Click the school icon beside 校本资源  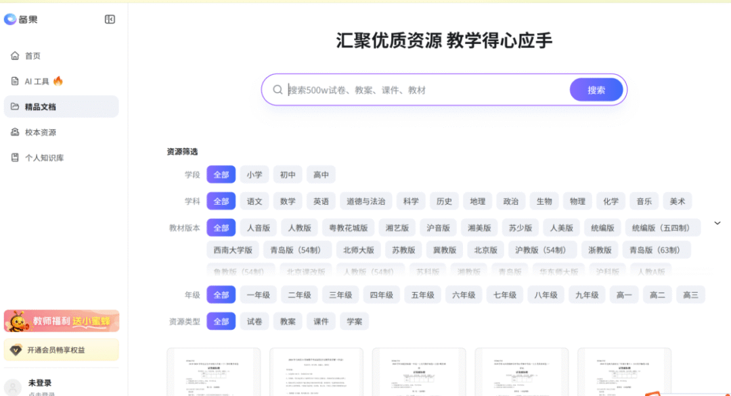pyautogui.click(x=15, y=132)
